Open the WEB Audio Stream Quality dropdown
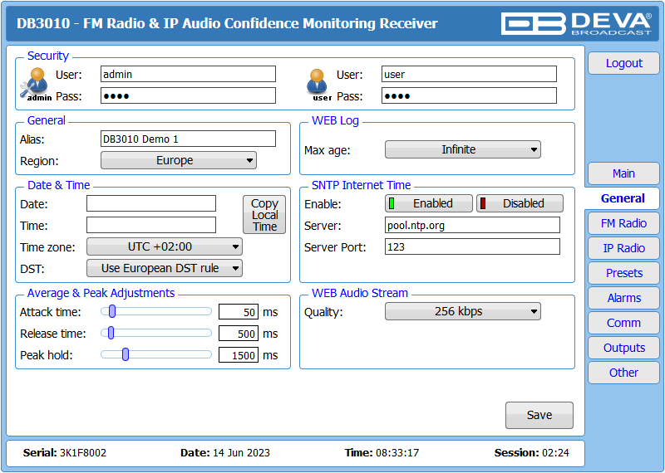 [x=463, y=312]
